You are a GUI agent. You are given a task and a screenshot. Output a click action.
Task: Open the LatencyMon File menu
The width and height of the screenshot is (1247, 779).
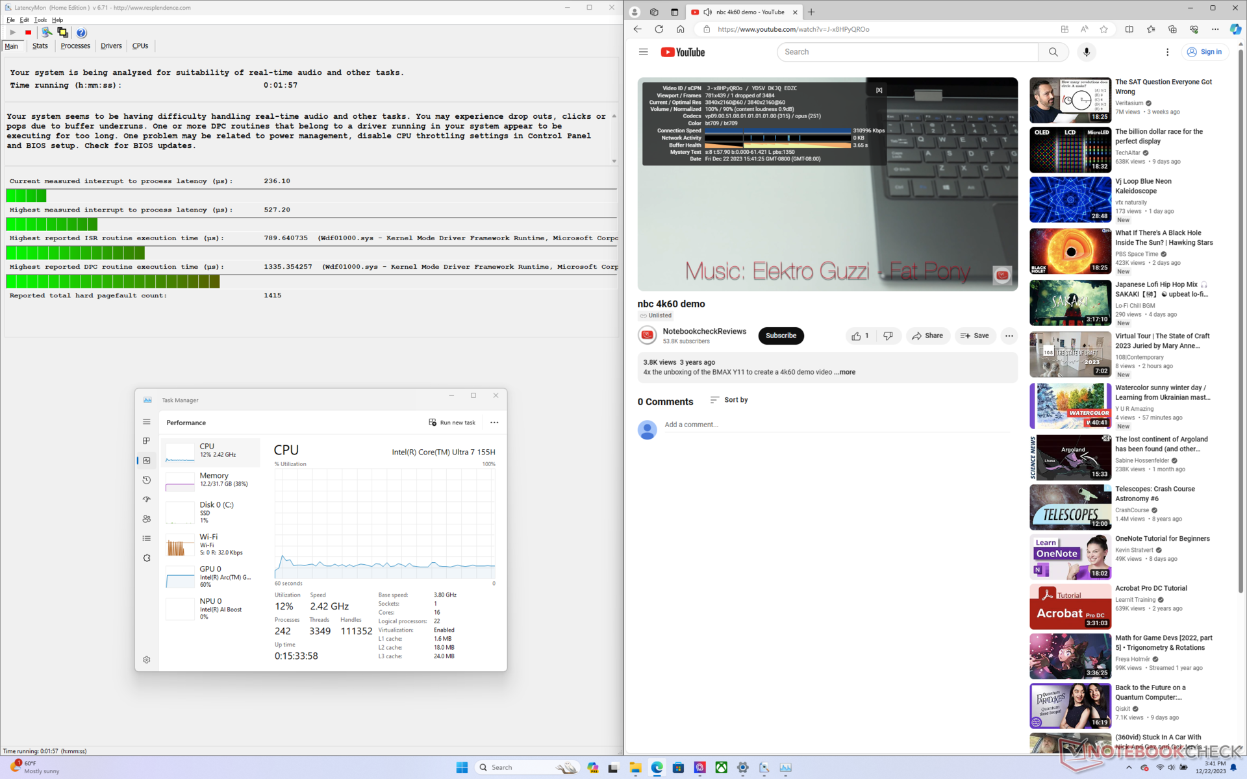[10, 20]
